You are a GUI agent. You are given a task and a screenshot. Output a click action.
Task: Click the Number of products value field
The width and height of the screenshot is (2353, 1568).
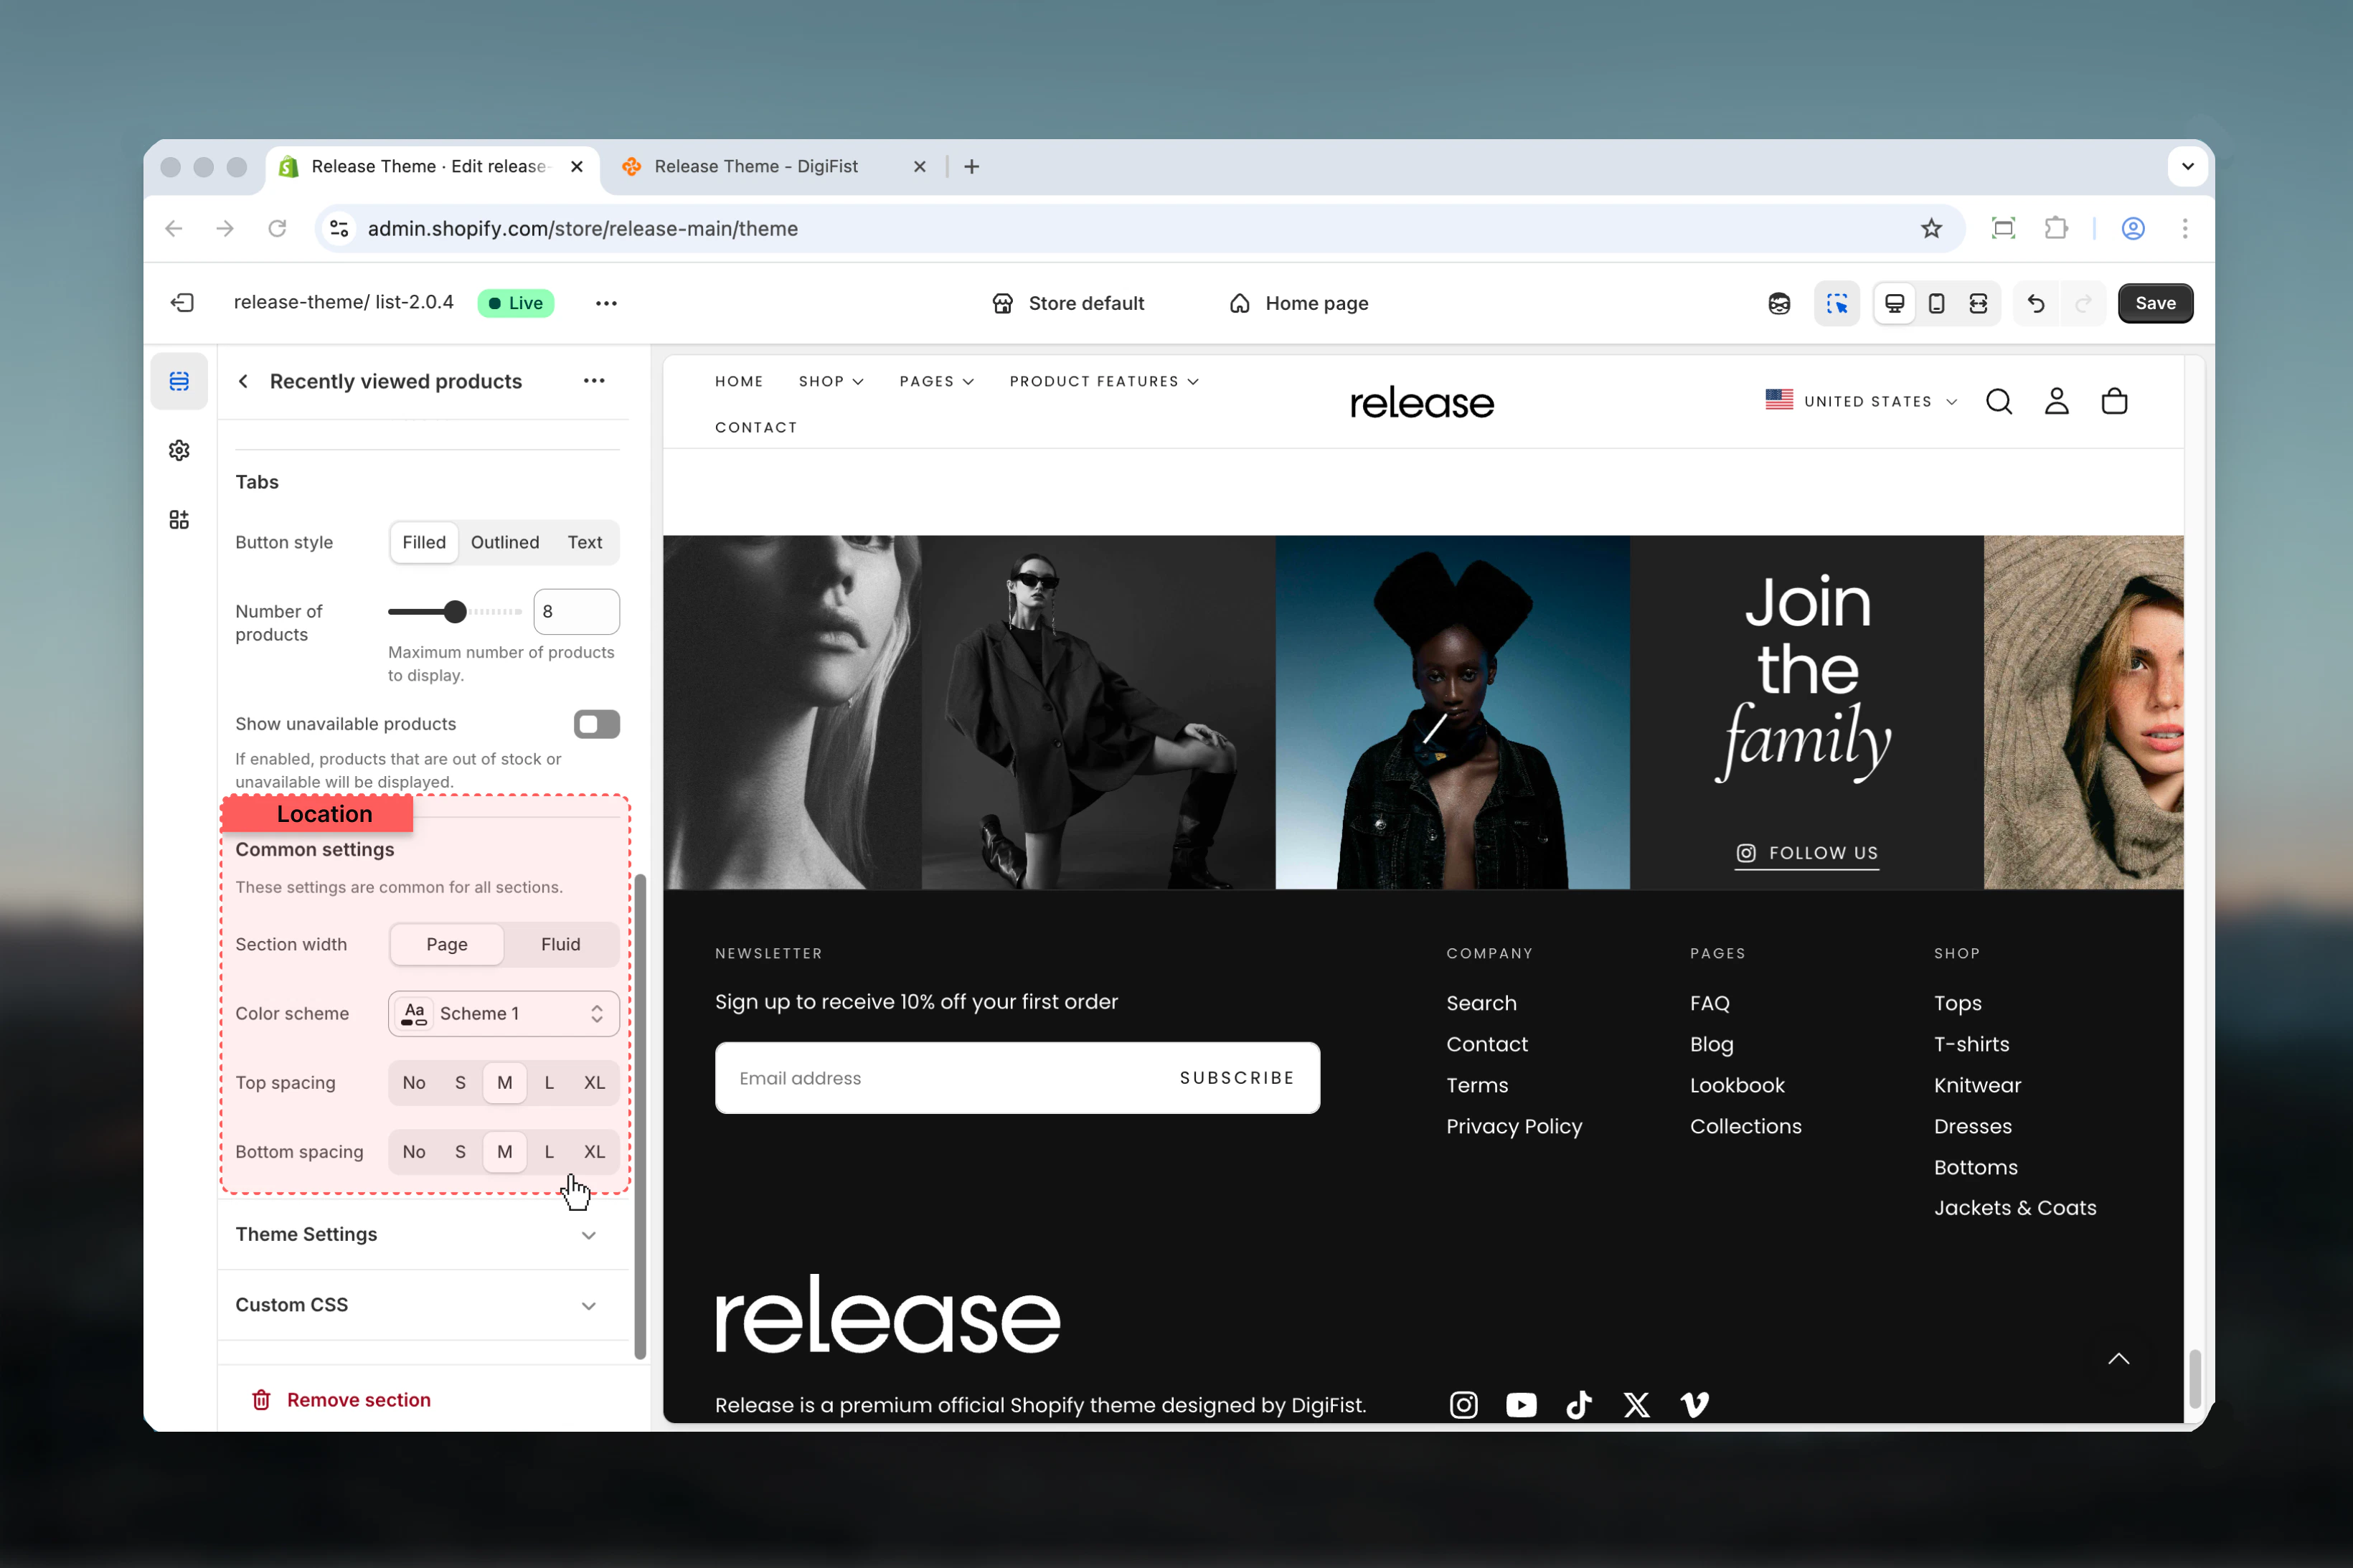[x=577, y=611]
